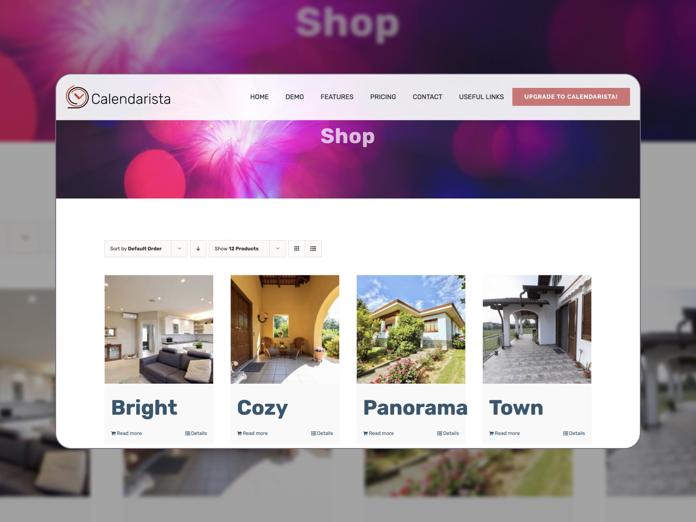Click Upgrade to Calendarista button
Viewport: 696px width, 522px height.
[571, 97]
